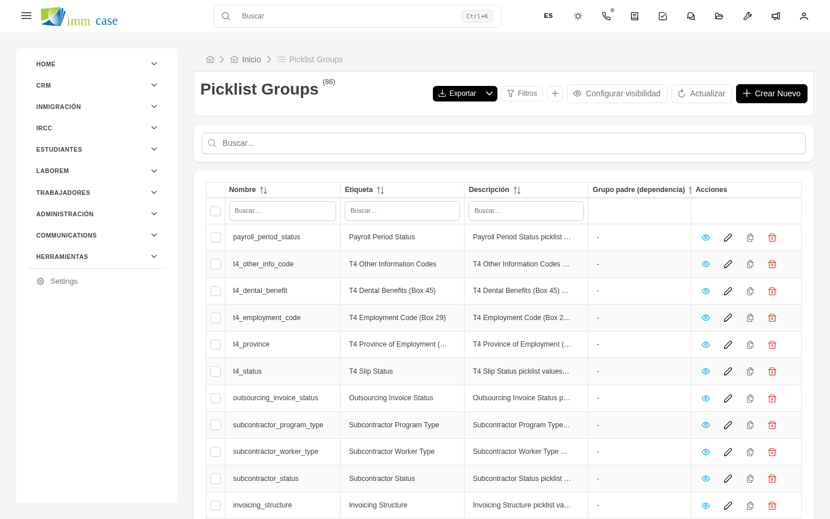Screen dimensions: 830x519
Task: Expand the LABOREM sidebar section
Action: 97,171
